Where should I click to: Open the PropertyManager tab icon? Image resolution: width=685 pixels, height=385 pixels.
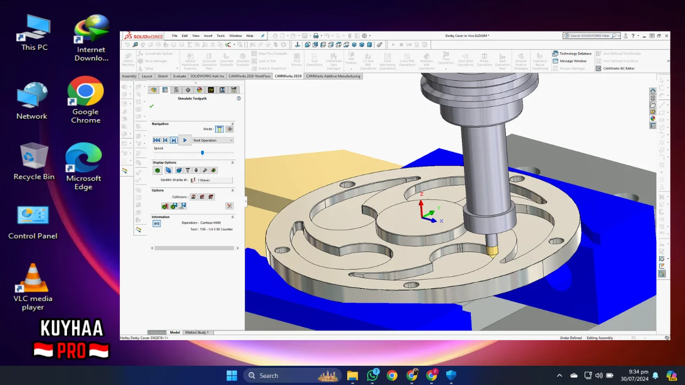(x=165, y=90)
